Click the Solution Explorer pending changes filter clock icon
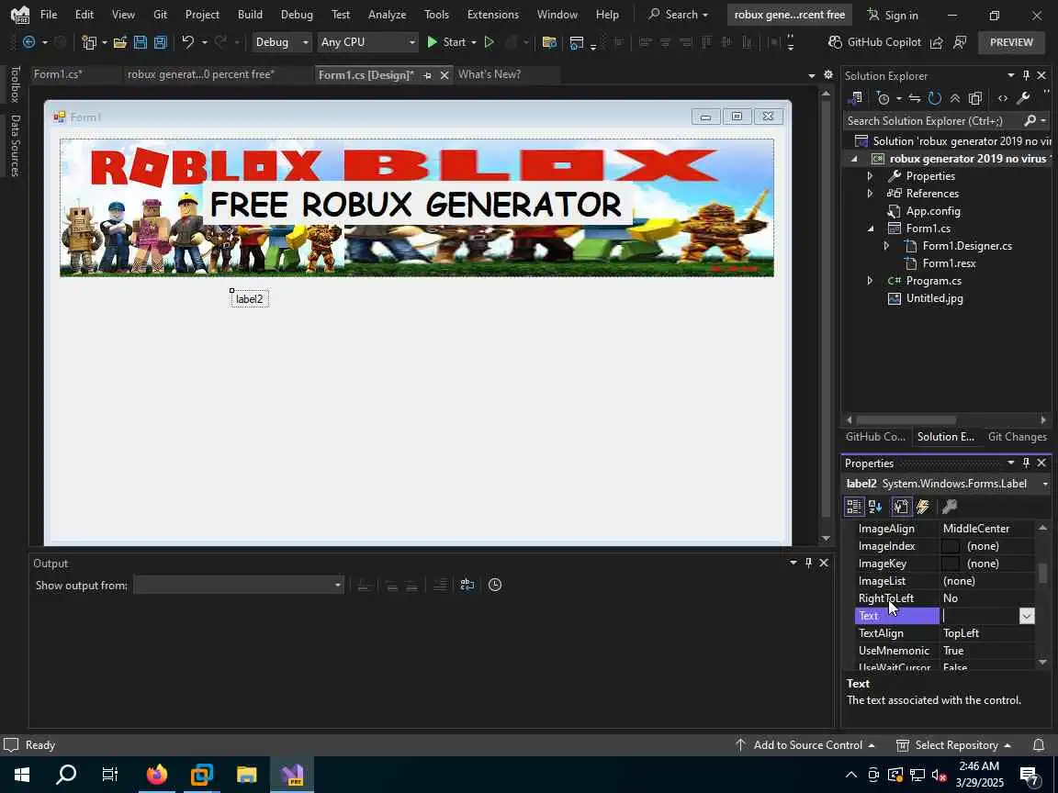Screen dimensions: 1058x793 point(884,98)
